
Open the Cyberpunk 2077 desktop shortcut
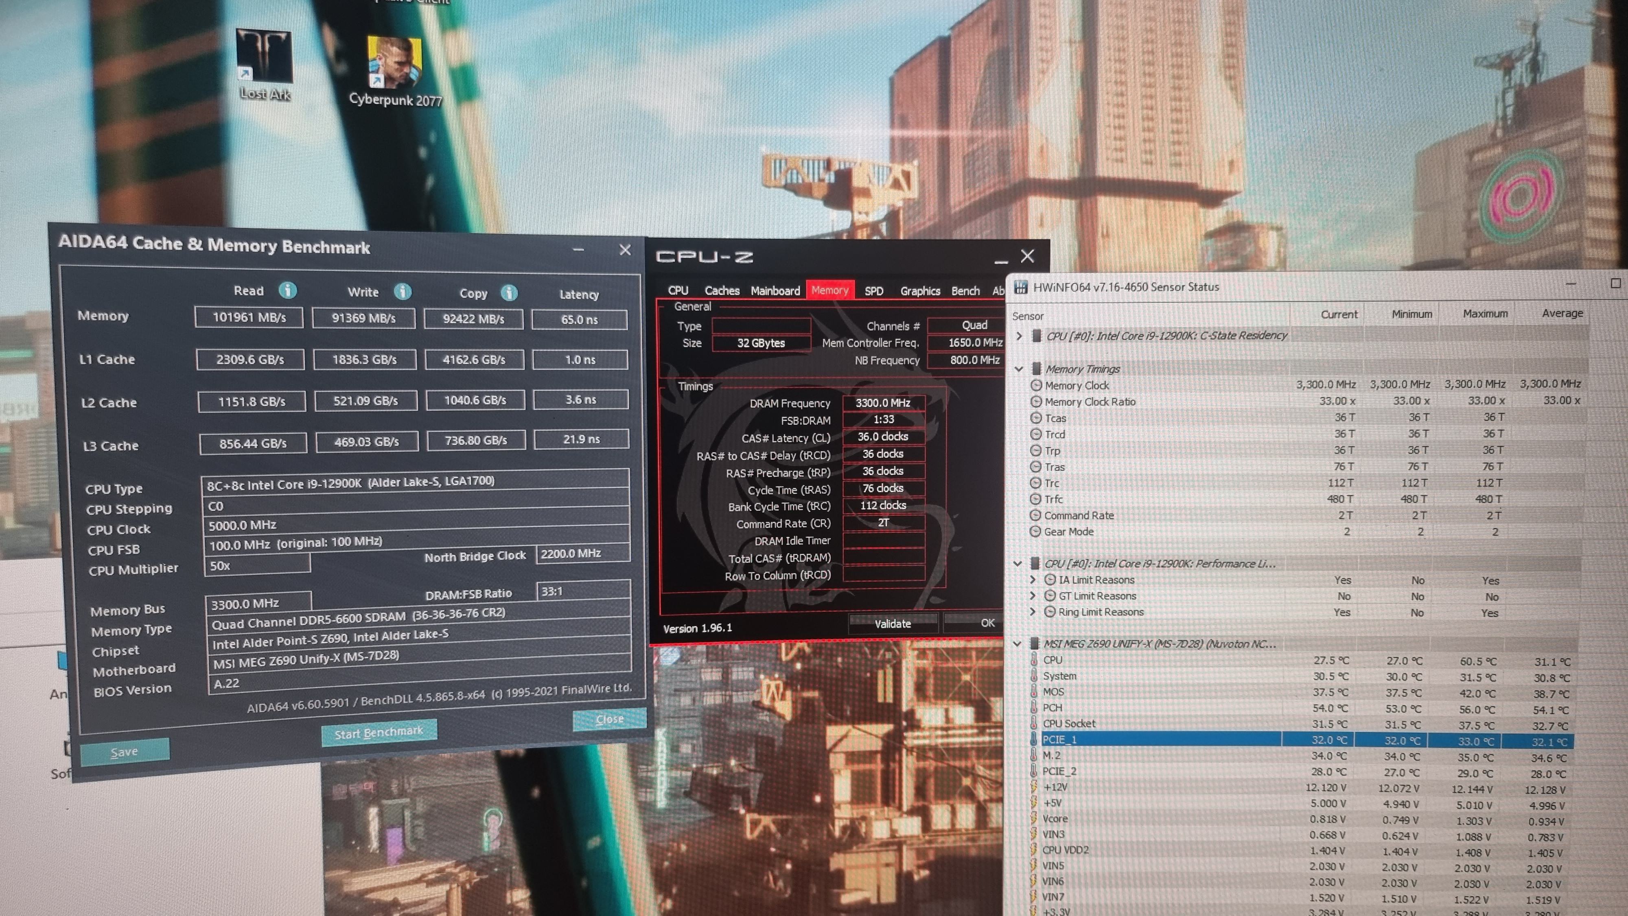(395, 71)
